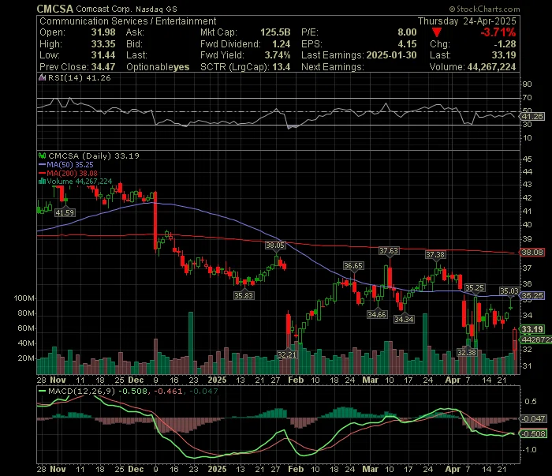
Task: Click the 41.26 RSI value tag on axis
Action: [532, 117]
